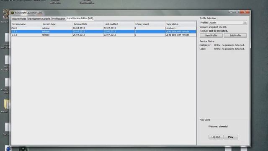Open the Profile Editor tab

point(59,18)
